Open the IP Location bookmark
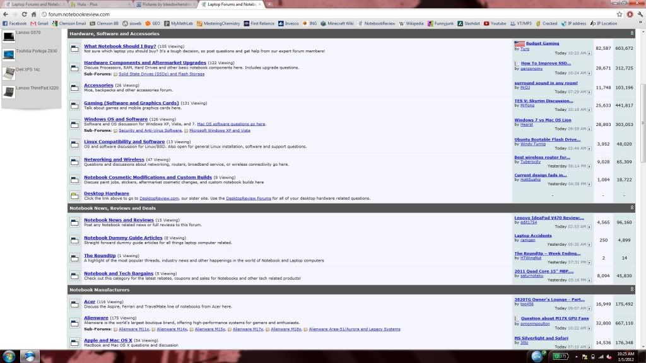The height and width of the screenshot is (363, 646). (x=604, y=23)
